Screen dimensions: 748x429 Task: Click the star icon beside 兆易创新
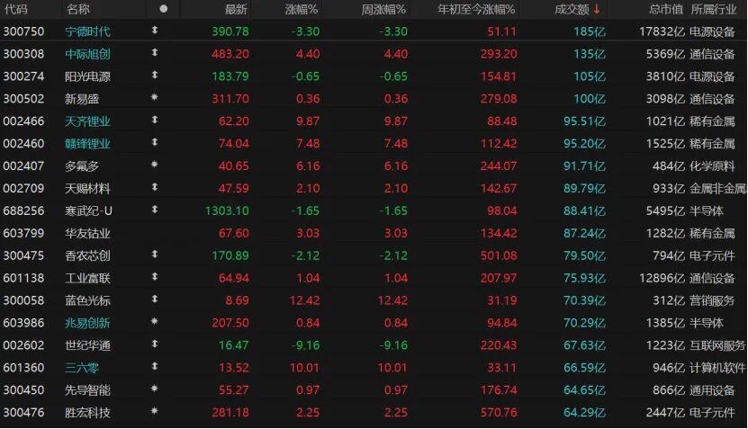point(154,322)
